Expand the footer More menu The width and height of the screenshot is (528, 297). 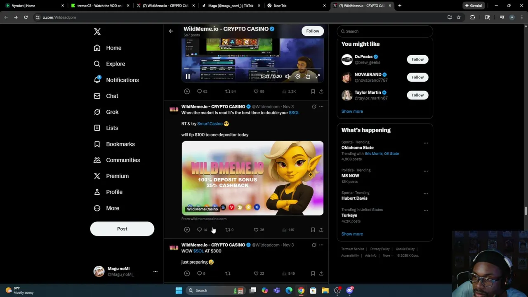388,256
